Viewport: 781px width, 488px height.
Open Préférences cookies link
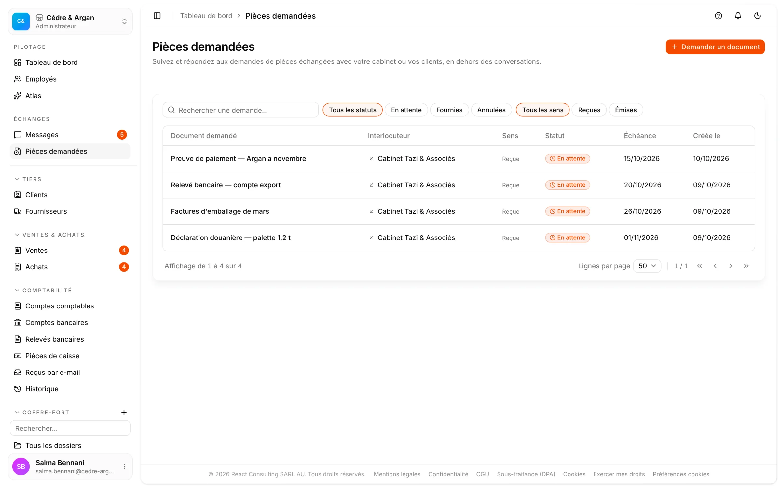pos(681,474)
